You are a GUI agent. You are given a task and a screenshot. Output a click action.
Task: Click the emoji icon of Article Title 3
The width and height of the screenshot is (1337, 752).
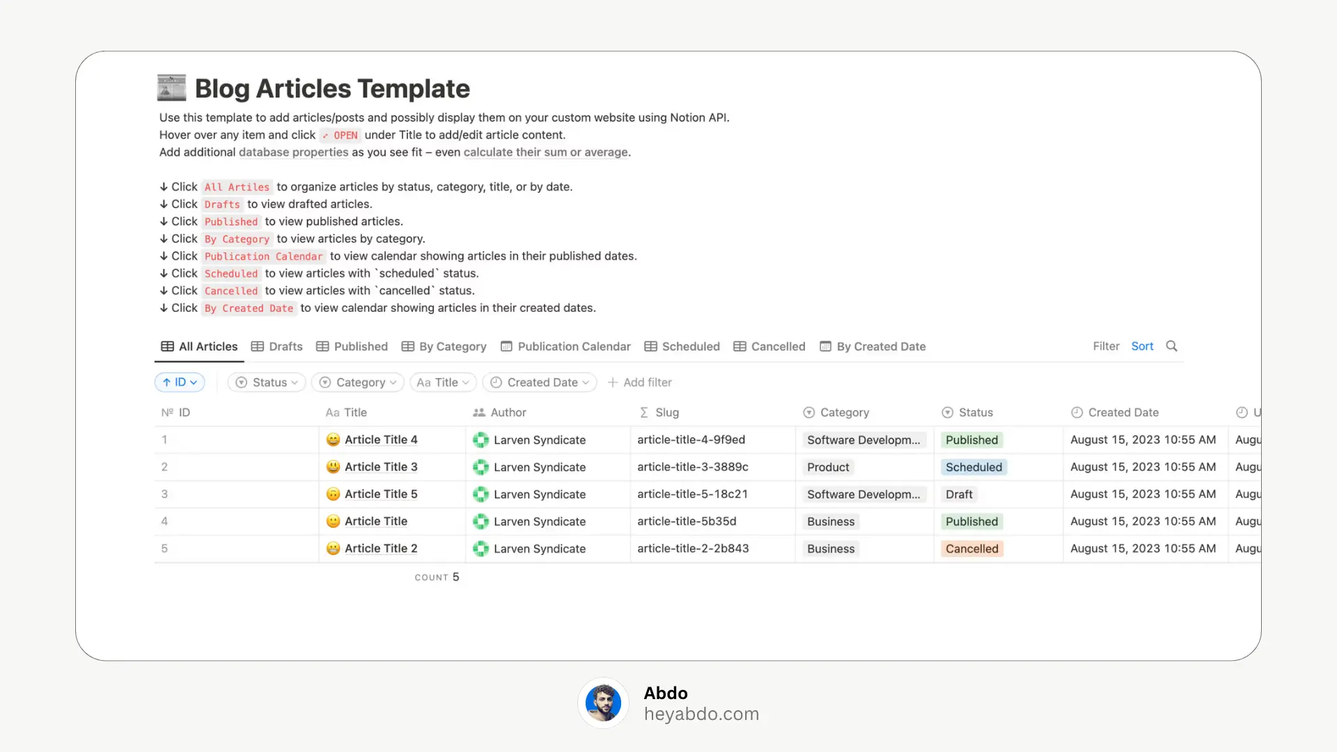click(333, 467)
